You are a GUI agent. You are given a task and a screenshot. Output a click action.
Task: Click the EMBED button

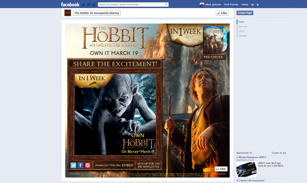point(127,165)
